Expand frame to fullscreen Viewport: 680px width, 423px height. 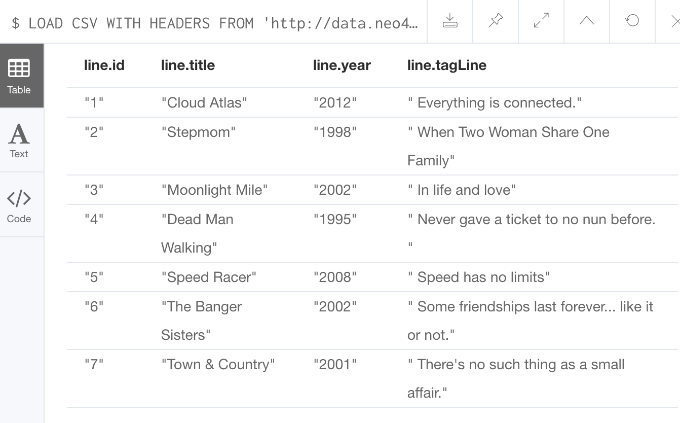[541, 21]
